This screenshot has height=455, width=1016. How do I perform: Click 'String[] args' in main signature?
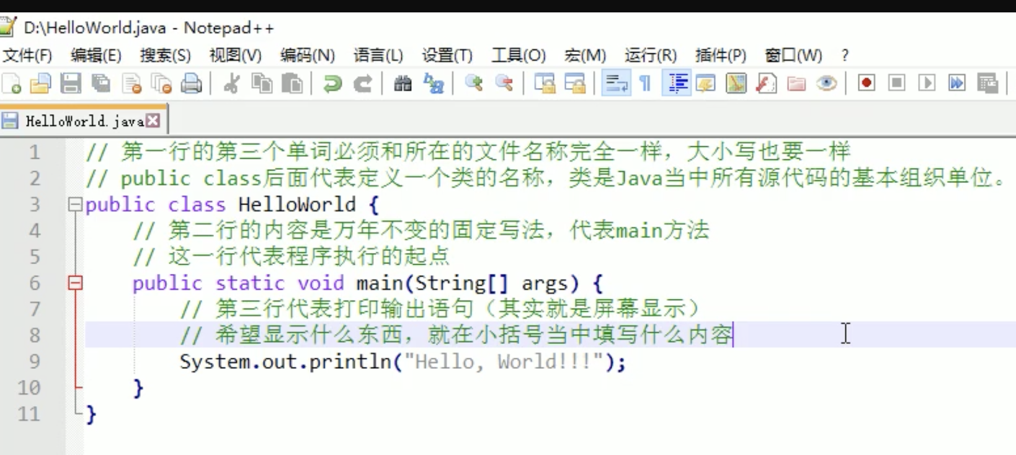pos(492,283)
